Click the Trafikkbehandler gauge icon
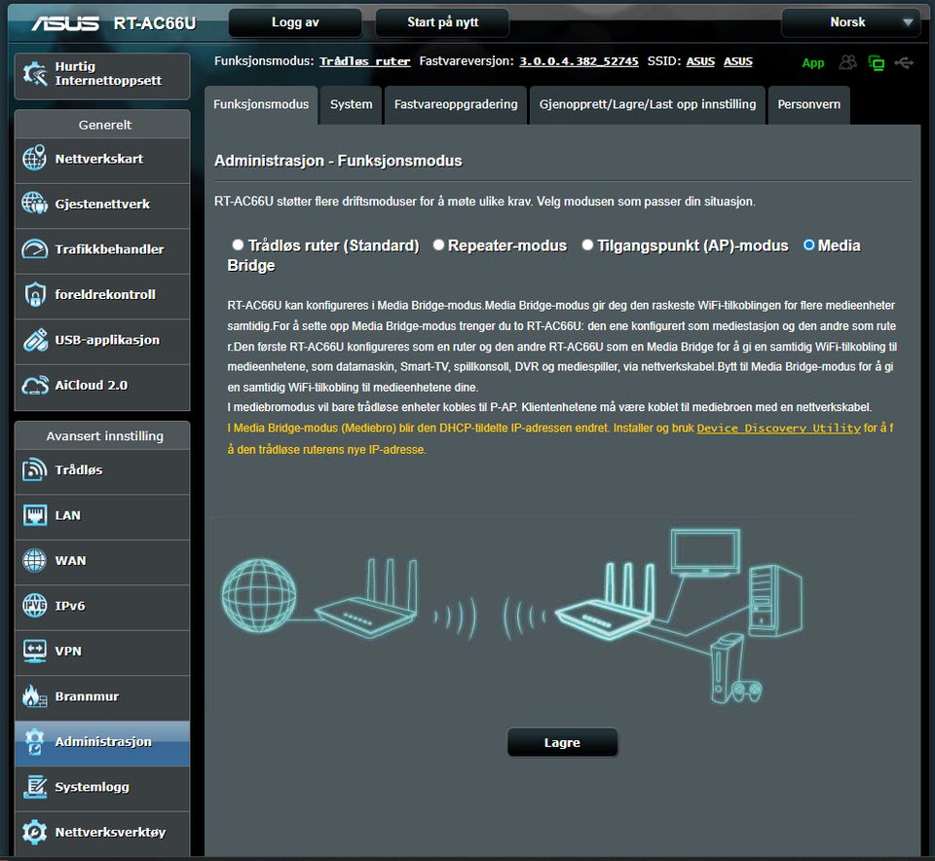Screen dimensions: 935x861 [x=35, y=248]
